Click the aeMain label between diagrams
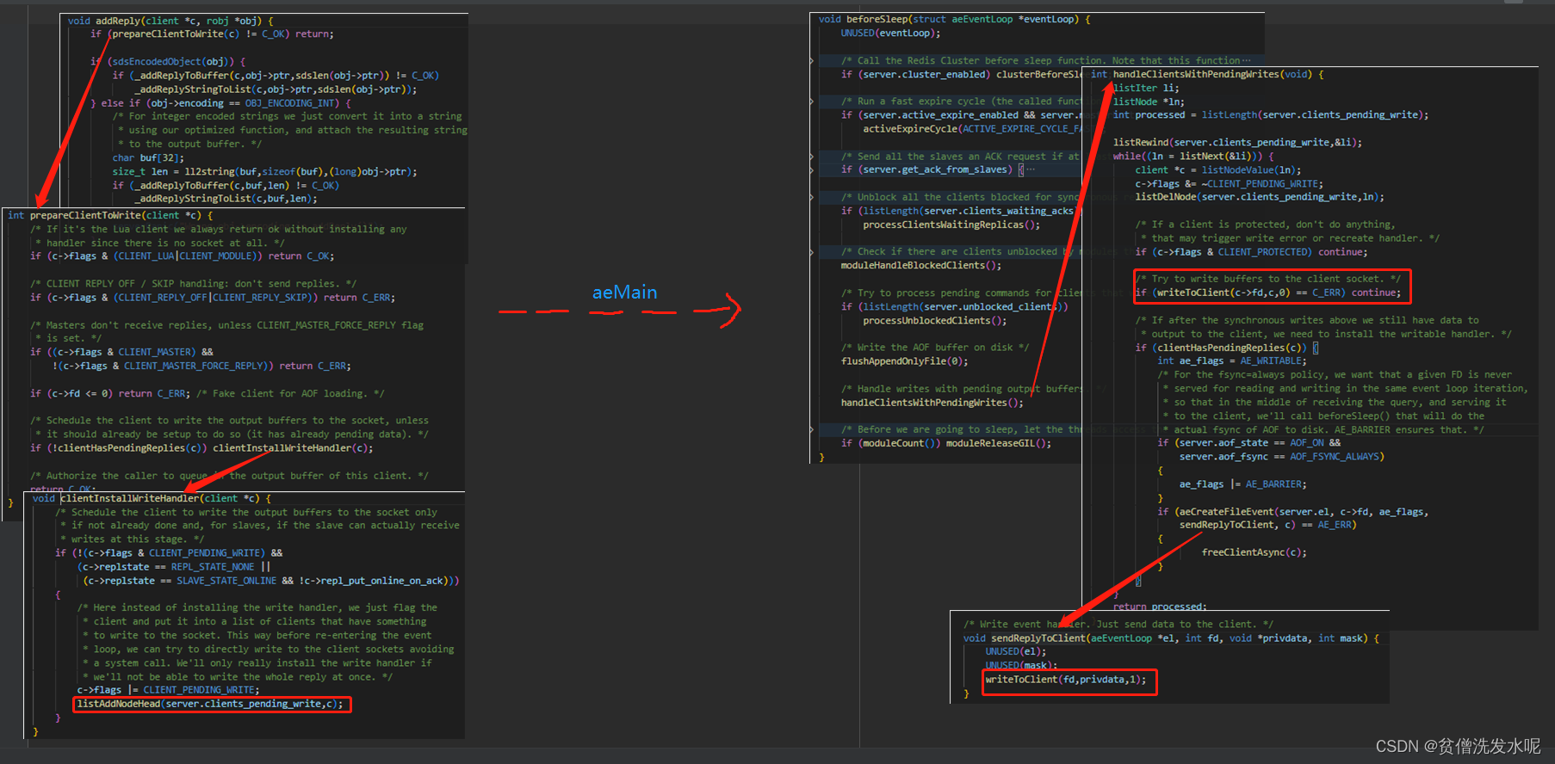The image size is (1555, 764). pyautogui.click(x=624, y=293)
